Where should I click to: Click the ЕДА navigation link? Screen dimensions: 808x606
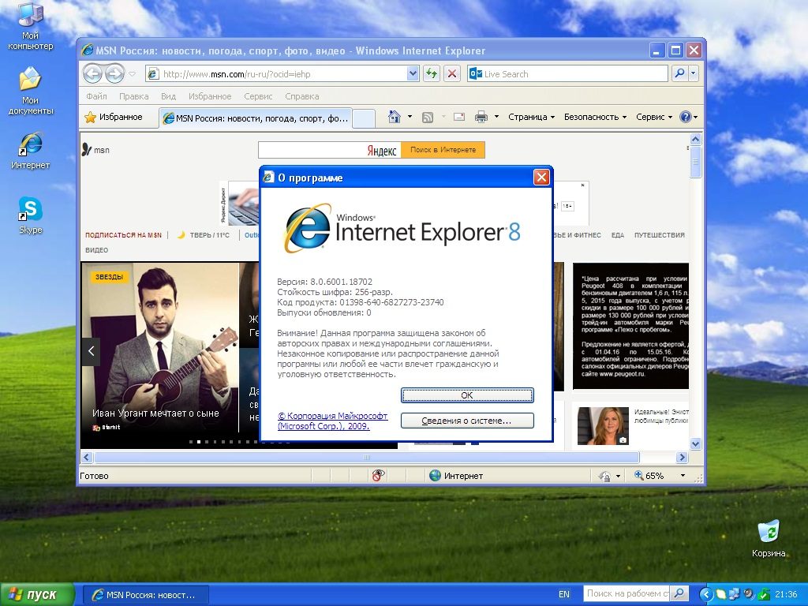click(x=617, y=235)
